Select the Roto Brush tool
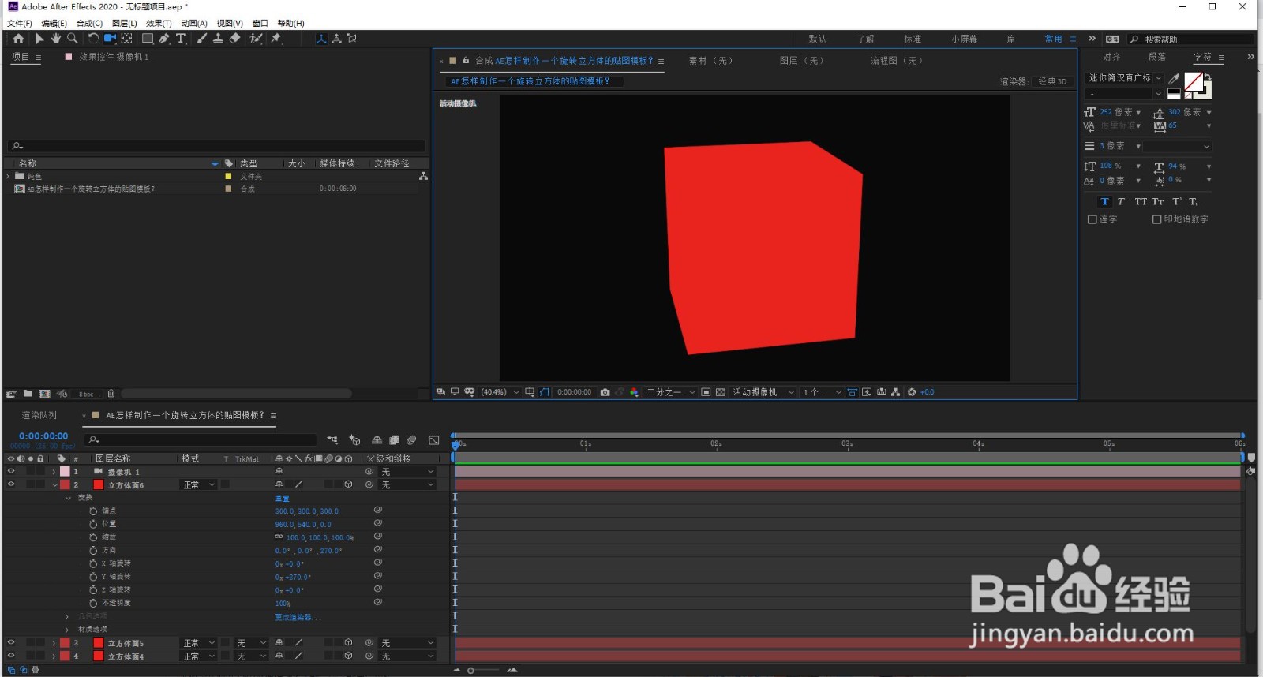This screenshot has height=677, width=1263. (x=256, y=38)
